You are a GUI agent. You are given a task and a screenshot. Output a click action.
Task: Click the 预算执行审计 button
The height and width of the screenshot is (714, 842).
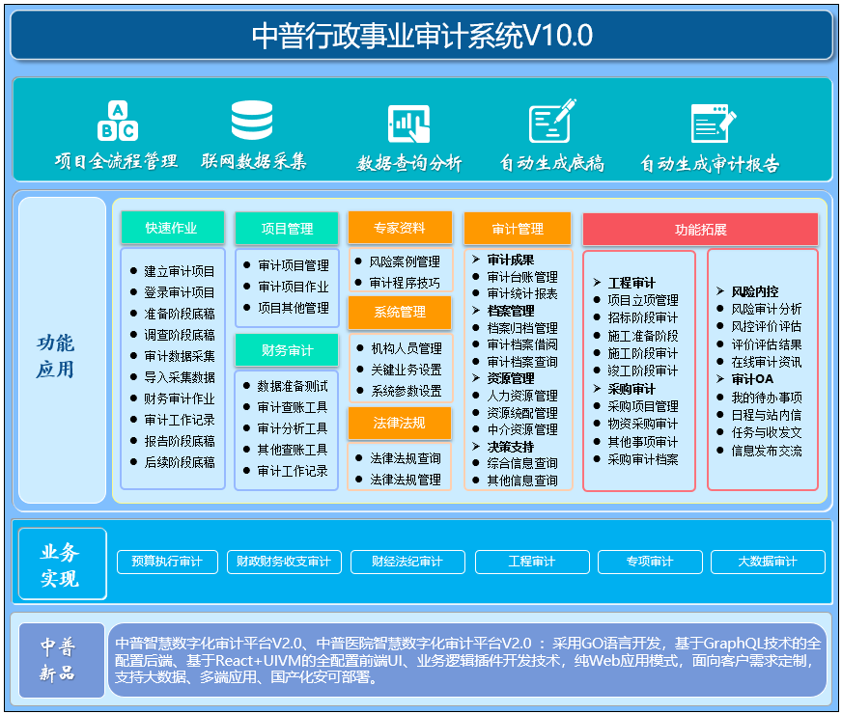tap(167, 562)
